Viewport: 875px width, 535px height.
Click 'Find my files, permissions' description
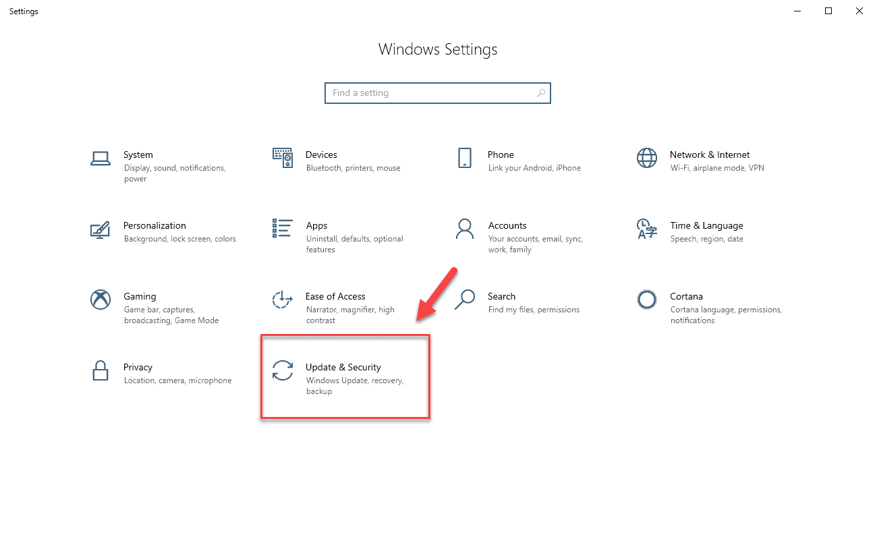click(534, 310)
